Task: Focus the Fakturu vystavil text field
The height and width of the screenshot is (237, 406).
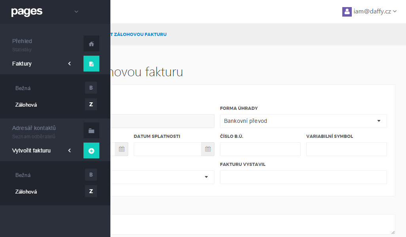Action: tap(303, 177)
